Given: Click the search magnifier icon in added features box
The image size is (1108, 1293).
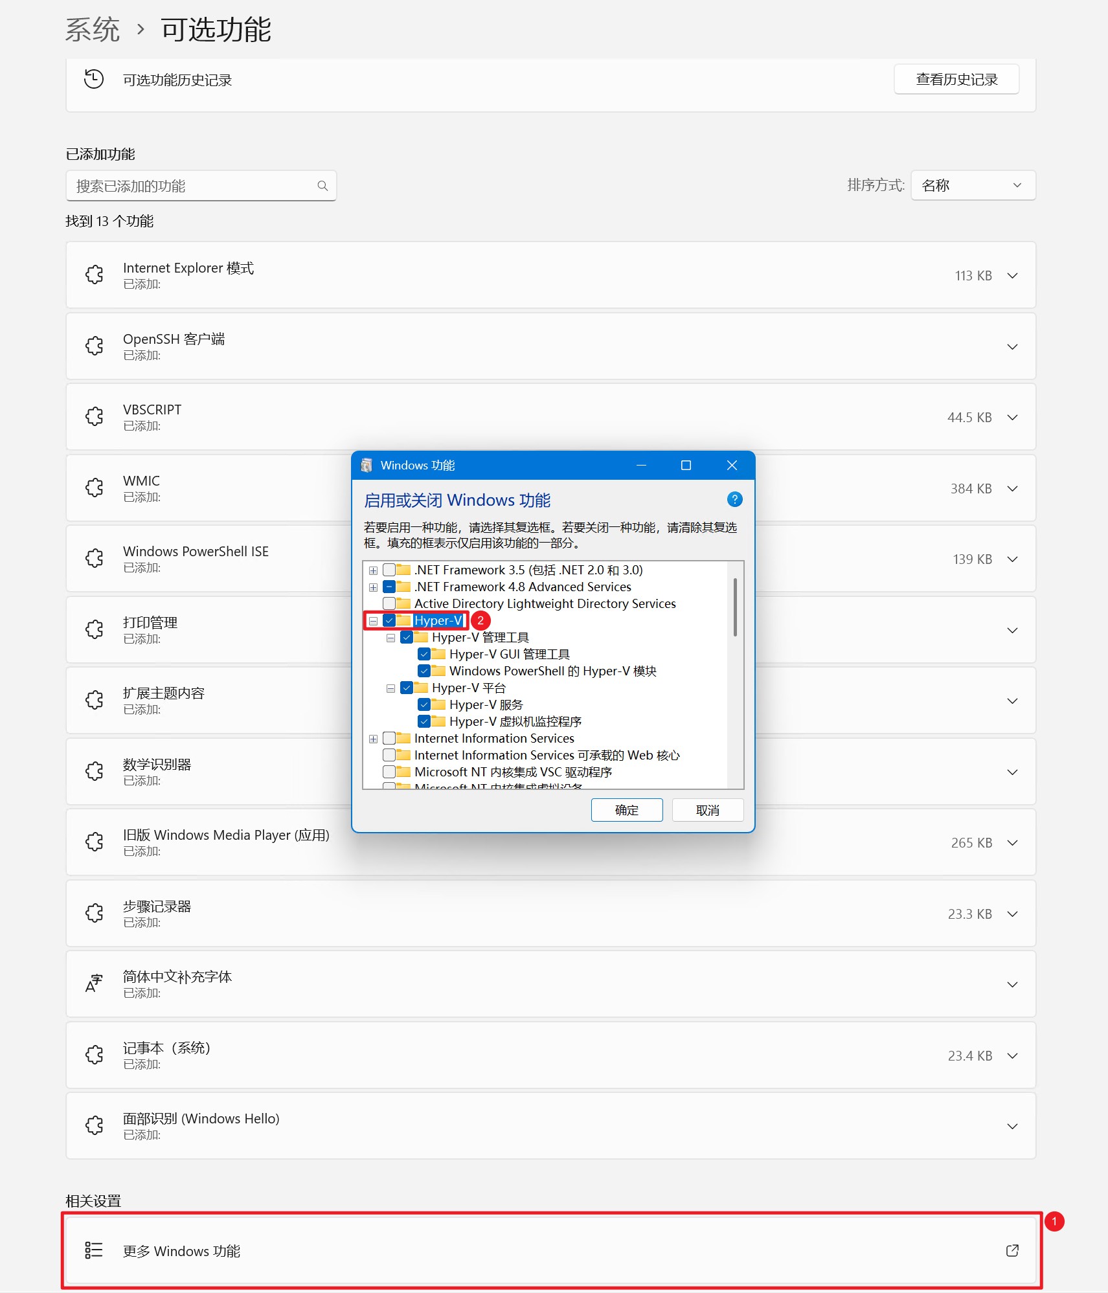Looking at the screenshot, I should point(322,186).
